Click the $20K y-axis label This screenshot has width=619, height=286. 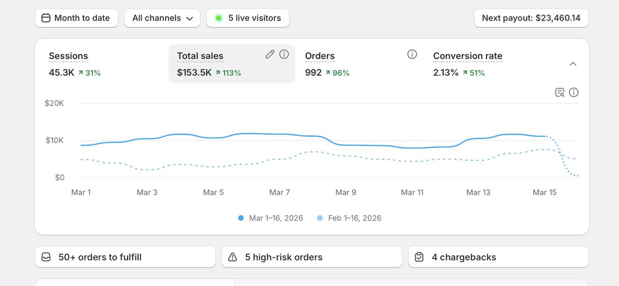pos(54,103)
